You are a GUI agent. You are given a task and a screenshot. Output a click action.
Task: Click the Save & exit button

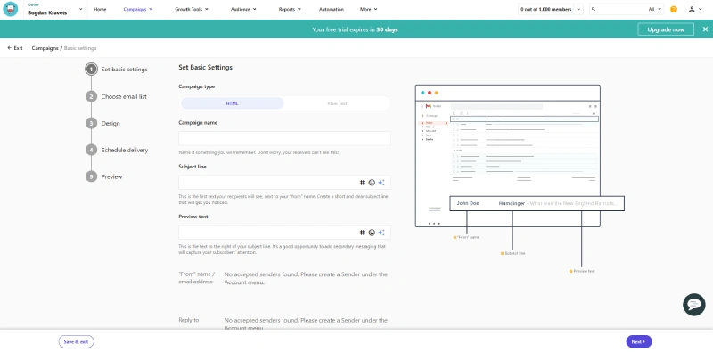pos(76,341)
